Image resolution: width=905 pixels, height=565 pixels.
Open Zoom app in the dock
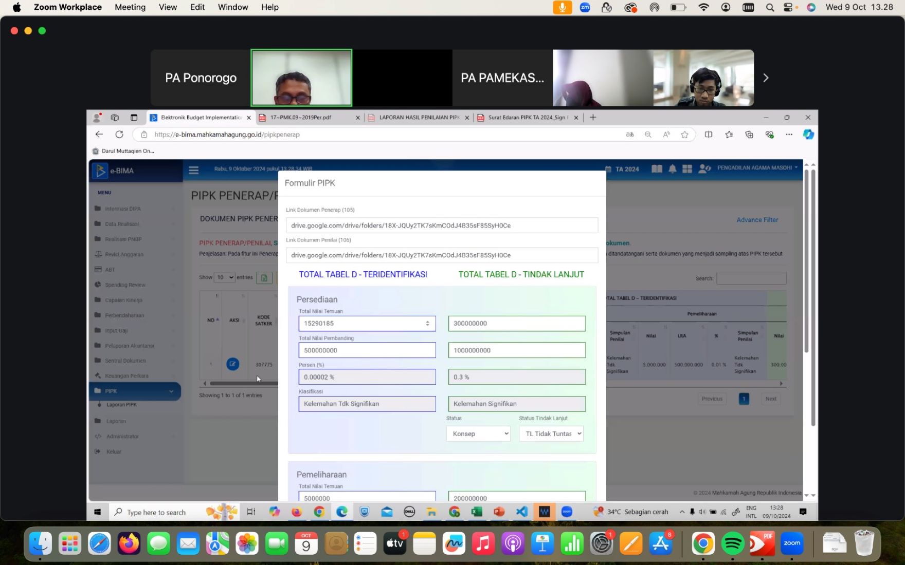[791, 543]
